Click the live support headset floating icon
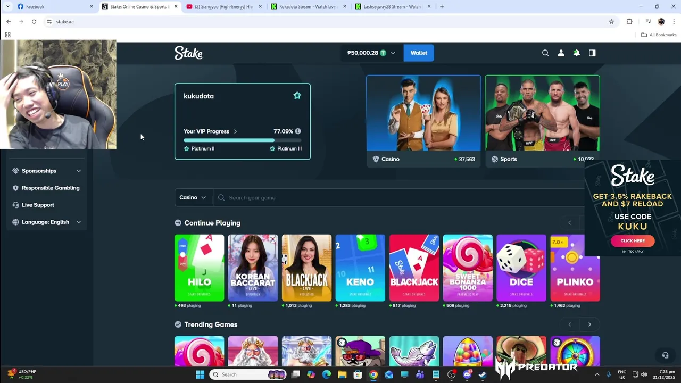 [665, 355]
